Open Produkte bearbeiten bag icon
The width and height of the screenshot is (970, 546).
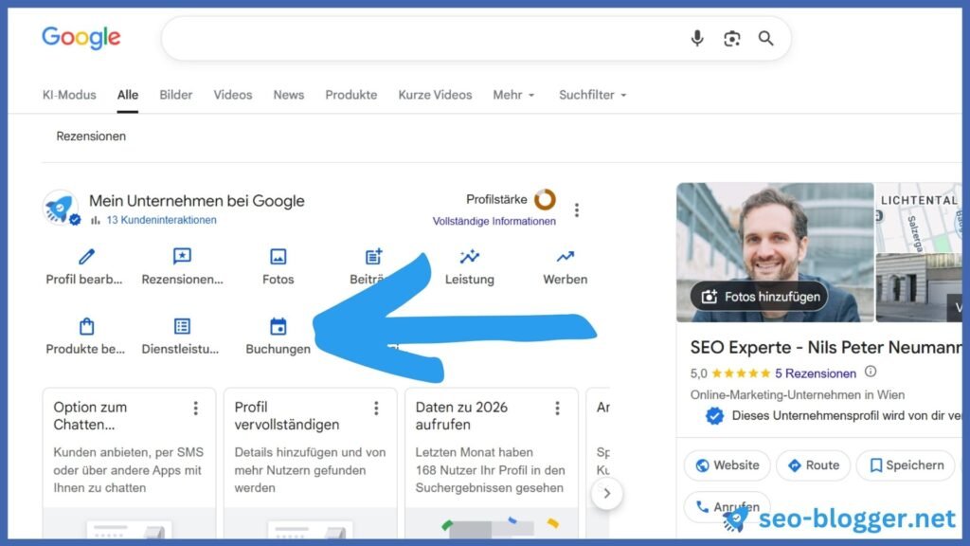point(86,326)
